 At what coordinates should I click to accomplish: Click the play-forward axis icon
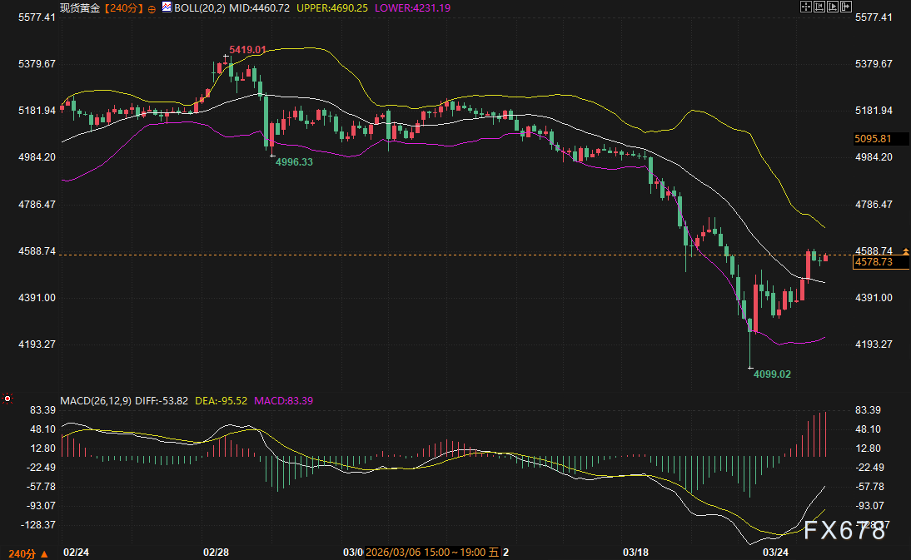click(833, 7)
